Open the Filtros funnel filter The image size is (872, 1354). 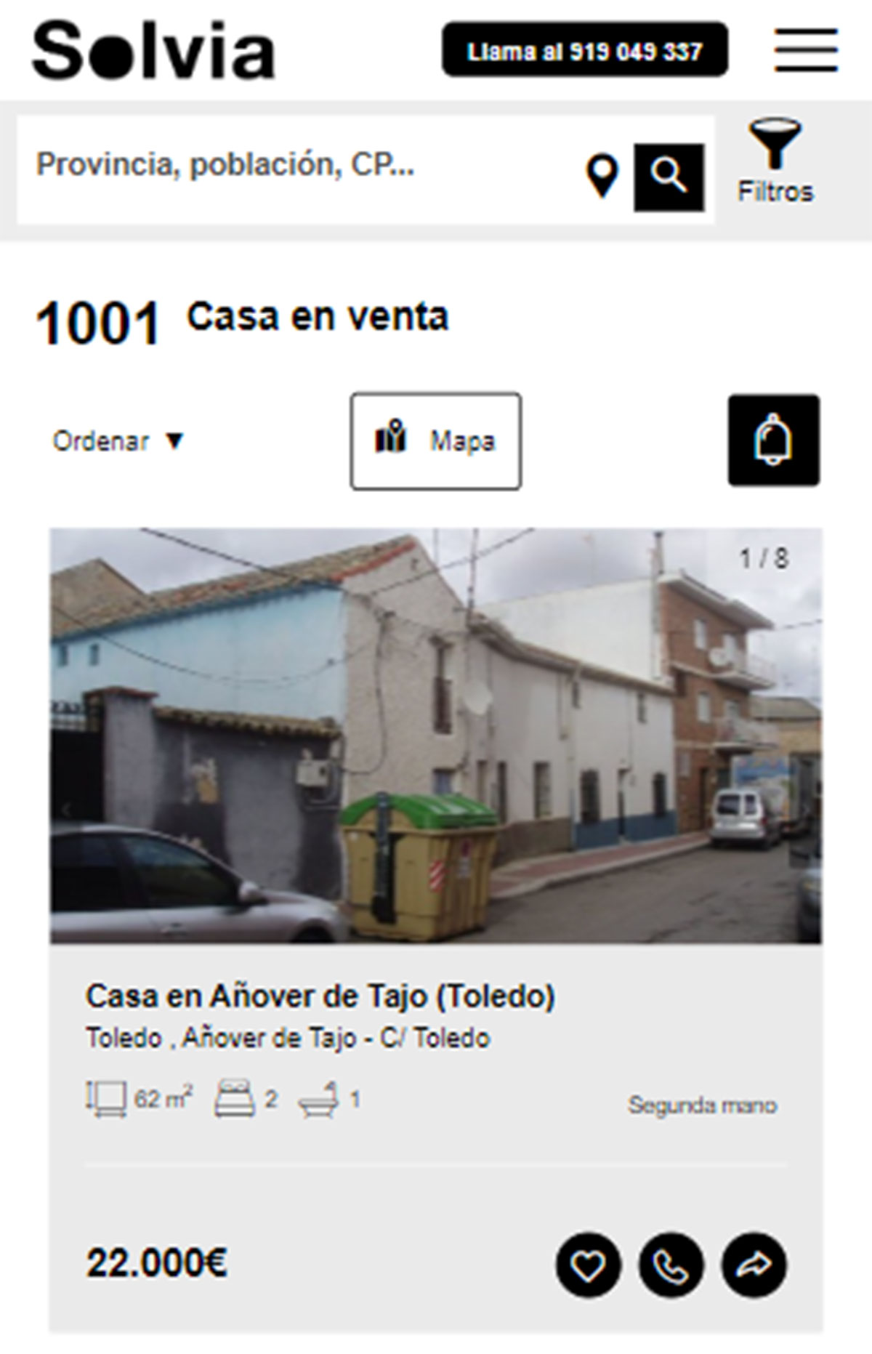(x=775, y=161)
